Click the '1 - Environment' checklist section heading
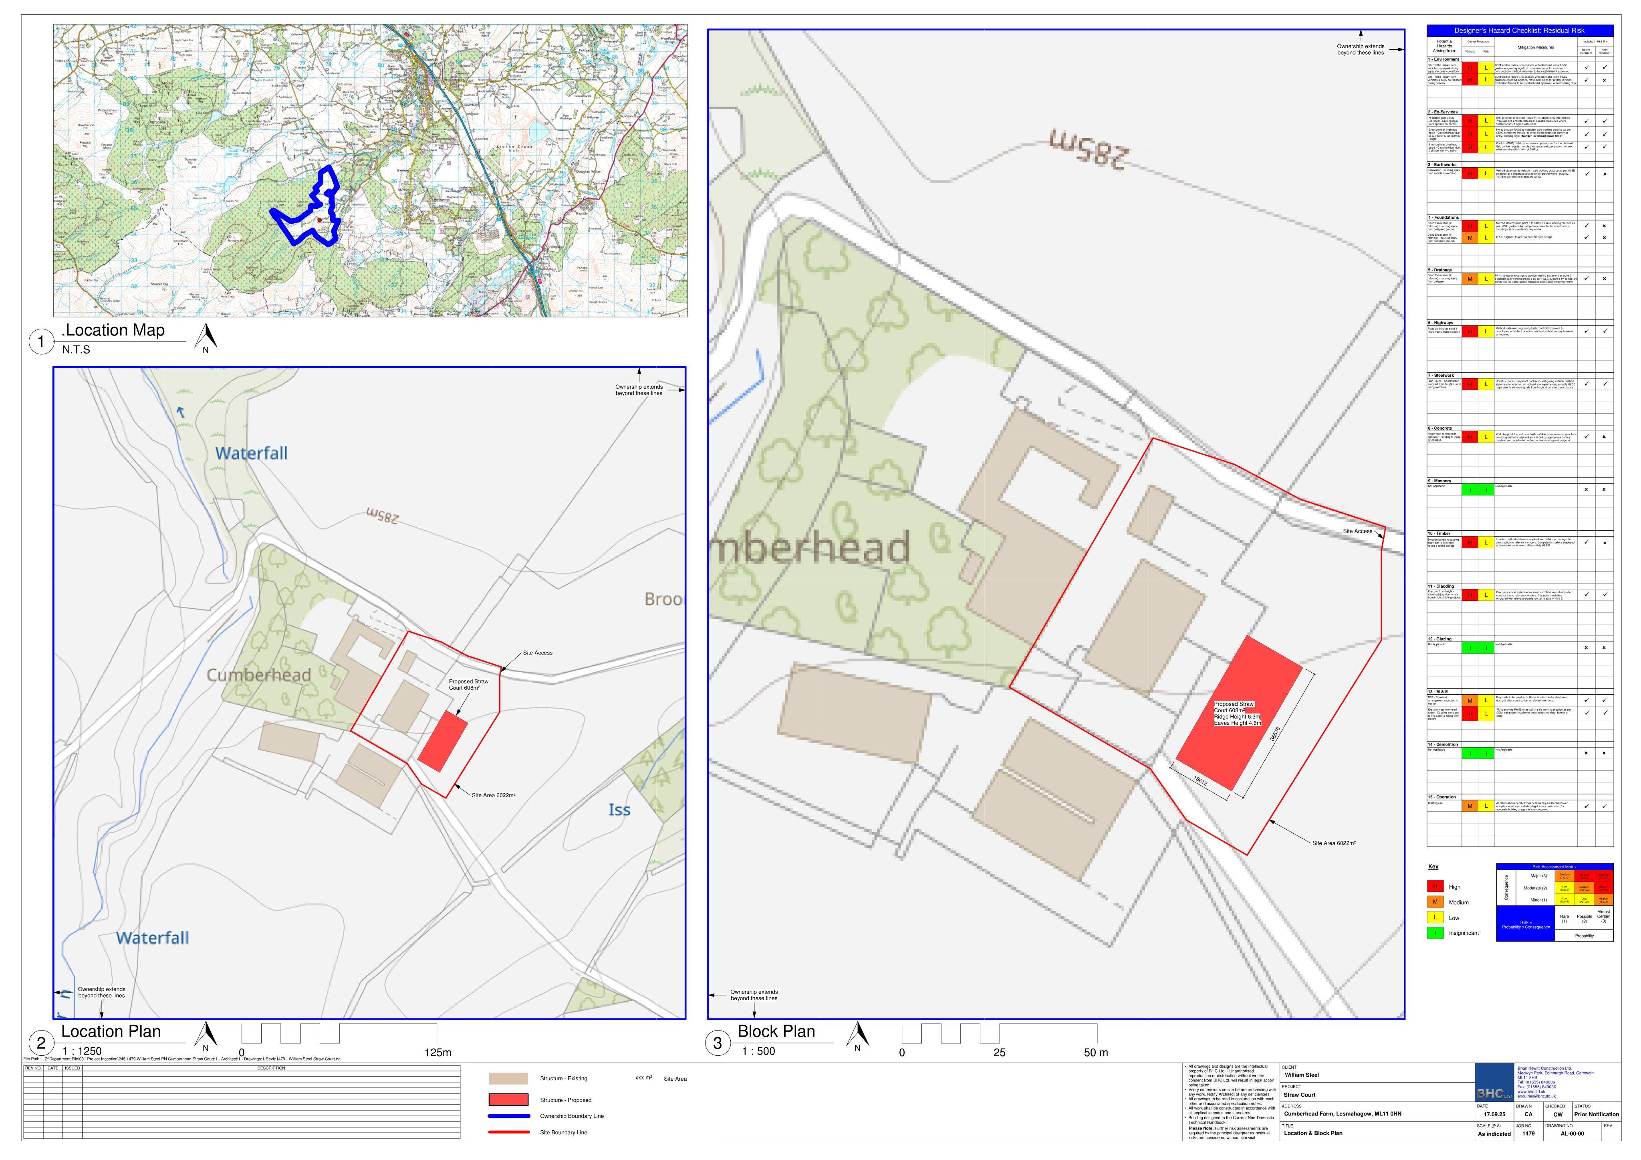This screenshot has height=1160, width=1641. click(1443, 59)
